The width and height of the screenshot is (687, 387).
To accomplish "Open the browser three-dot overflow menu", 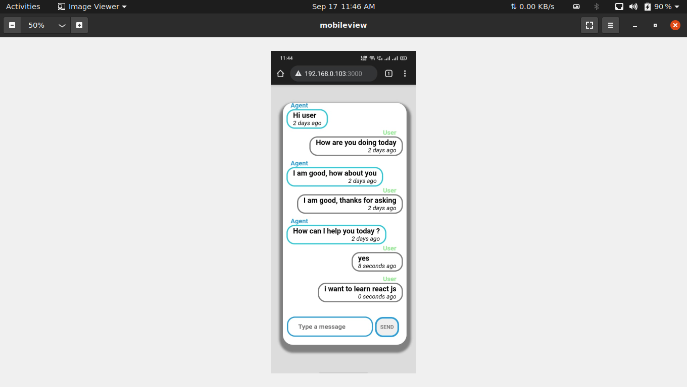I will coord(405,73).
